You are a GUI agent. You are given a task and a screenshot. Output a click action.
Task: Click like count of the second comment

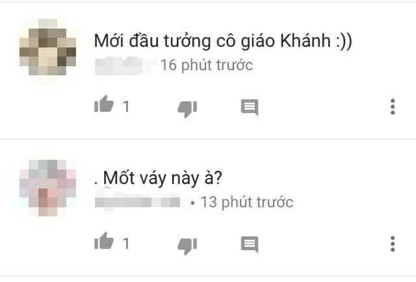point(126,244)
